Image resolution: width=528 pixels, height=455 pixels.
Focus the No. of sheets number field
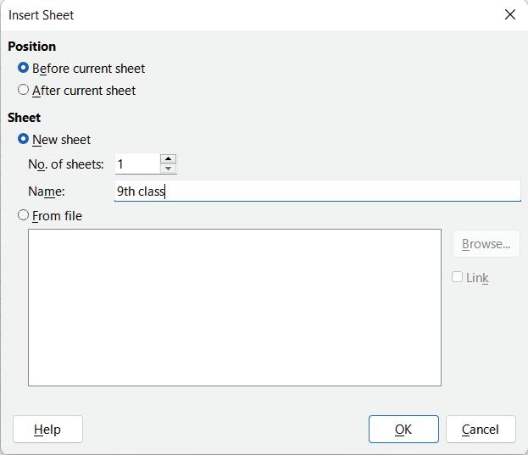137,164
